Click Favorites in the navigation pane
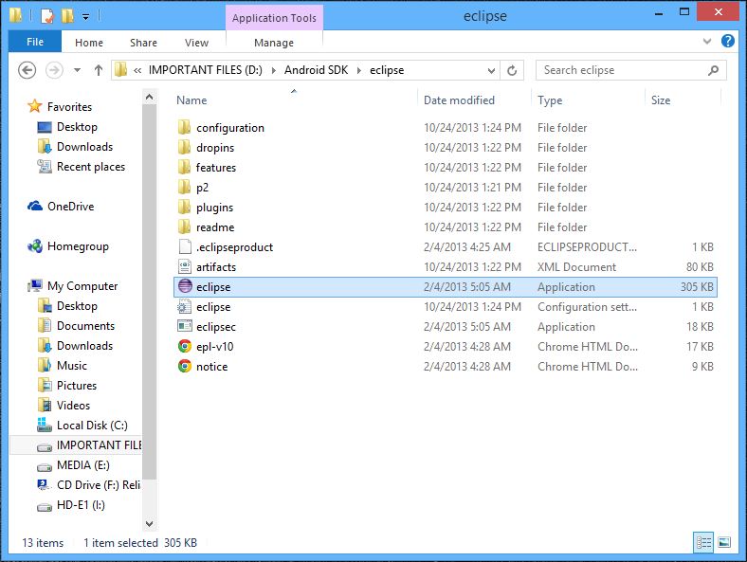Image resolution: width=747 pixels, height=562 pixels. (69, 107)
